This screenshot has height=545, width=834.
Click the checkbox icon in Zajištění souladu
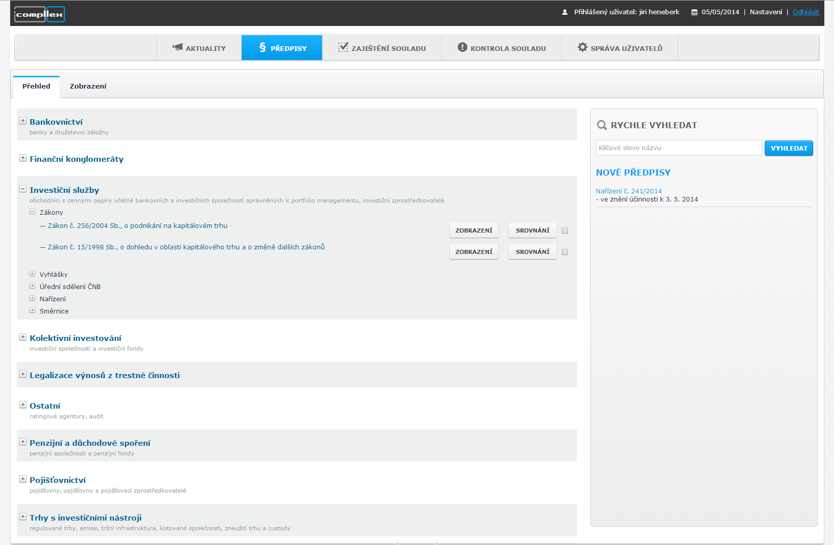(x=343, y=47)
